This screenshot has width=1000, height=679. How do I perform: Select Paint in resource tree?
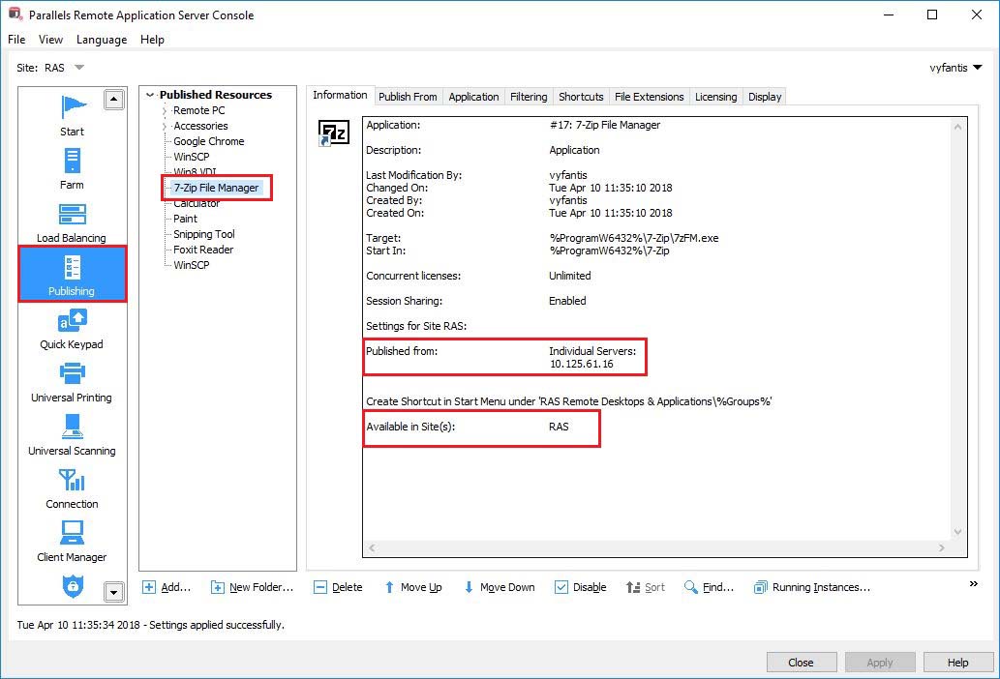185,219
